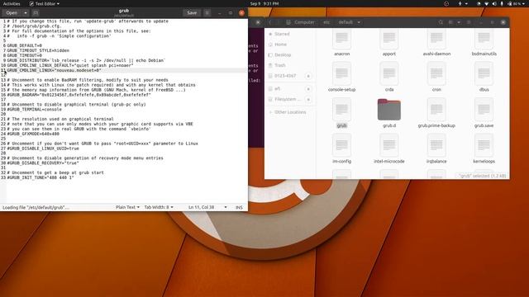The image size is (529, 297).
Task: Unmount the efi volume
Action: point(308,89)
